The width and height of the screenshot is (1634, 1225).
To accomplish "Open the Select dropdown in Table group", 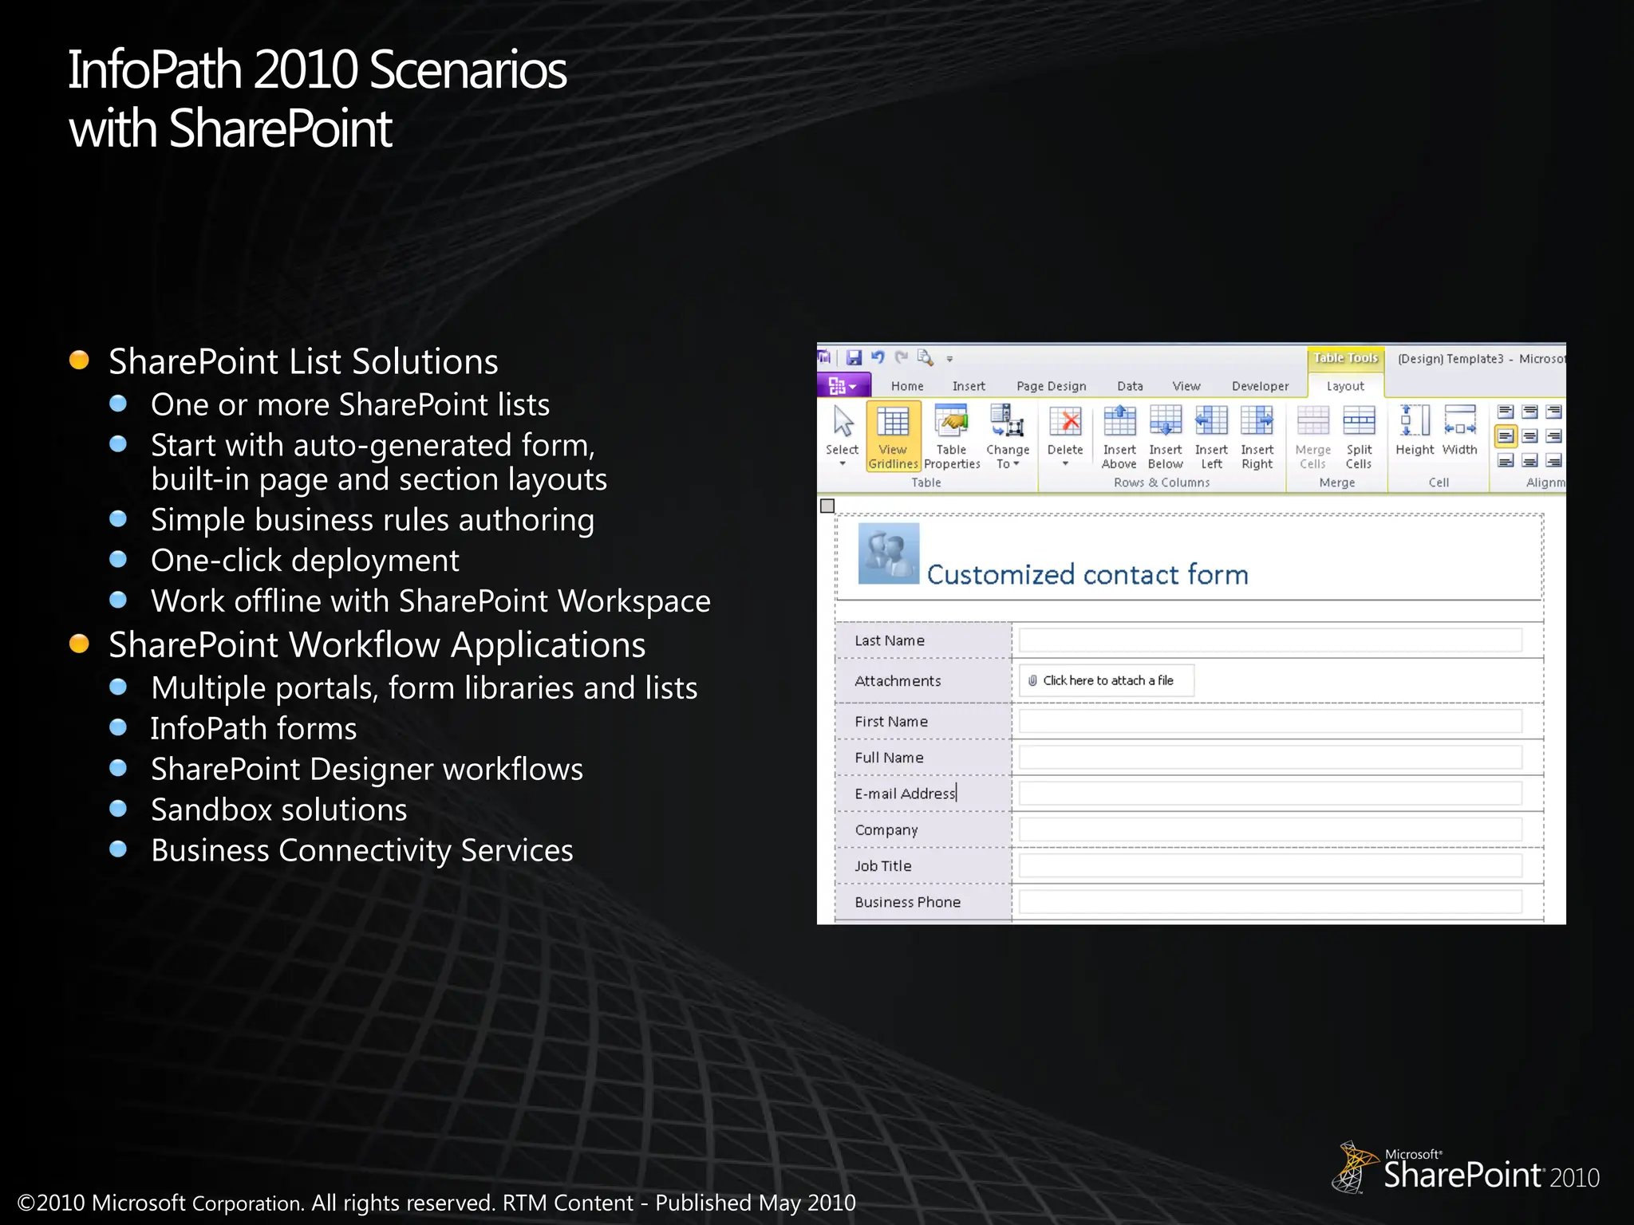I will [x=842, y=435].
